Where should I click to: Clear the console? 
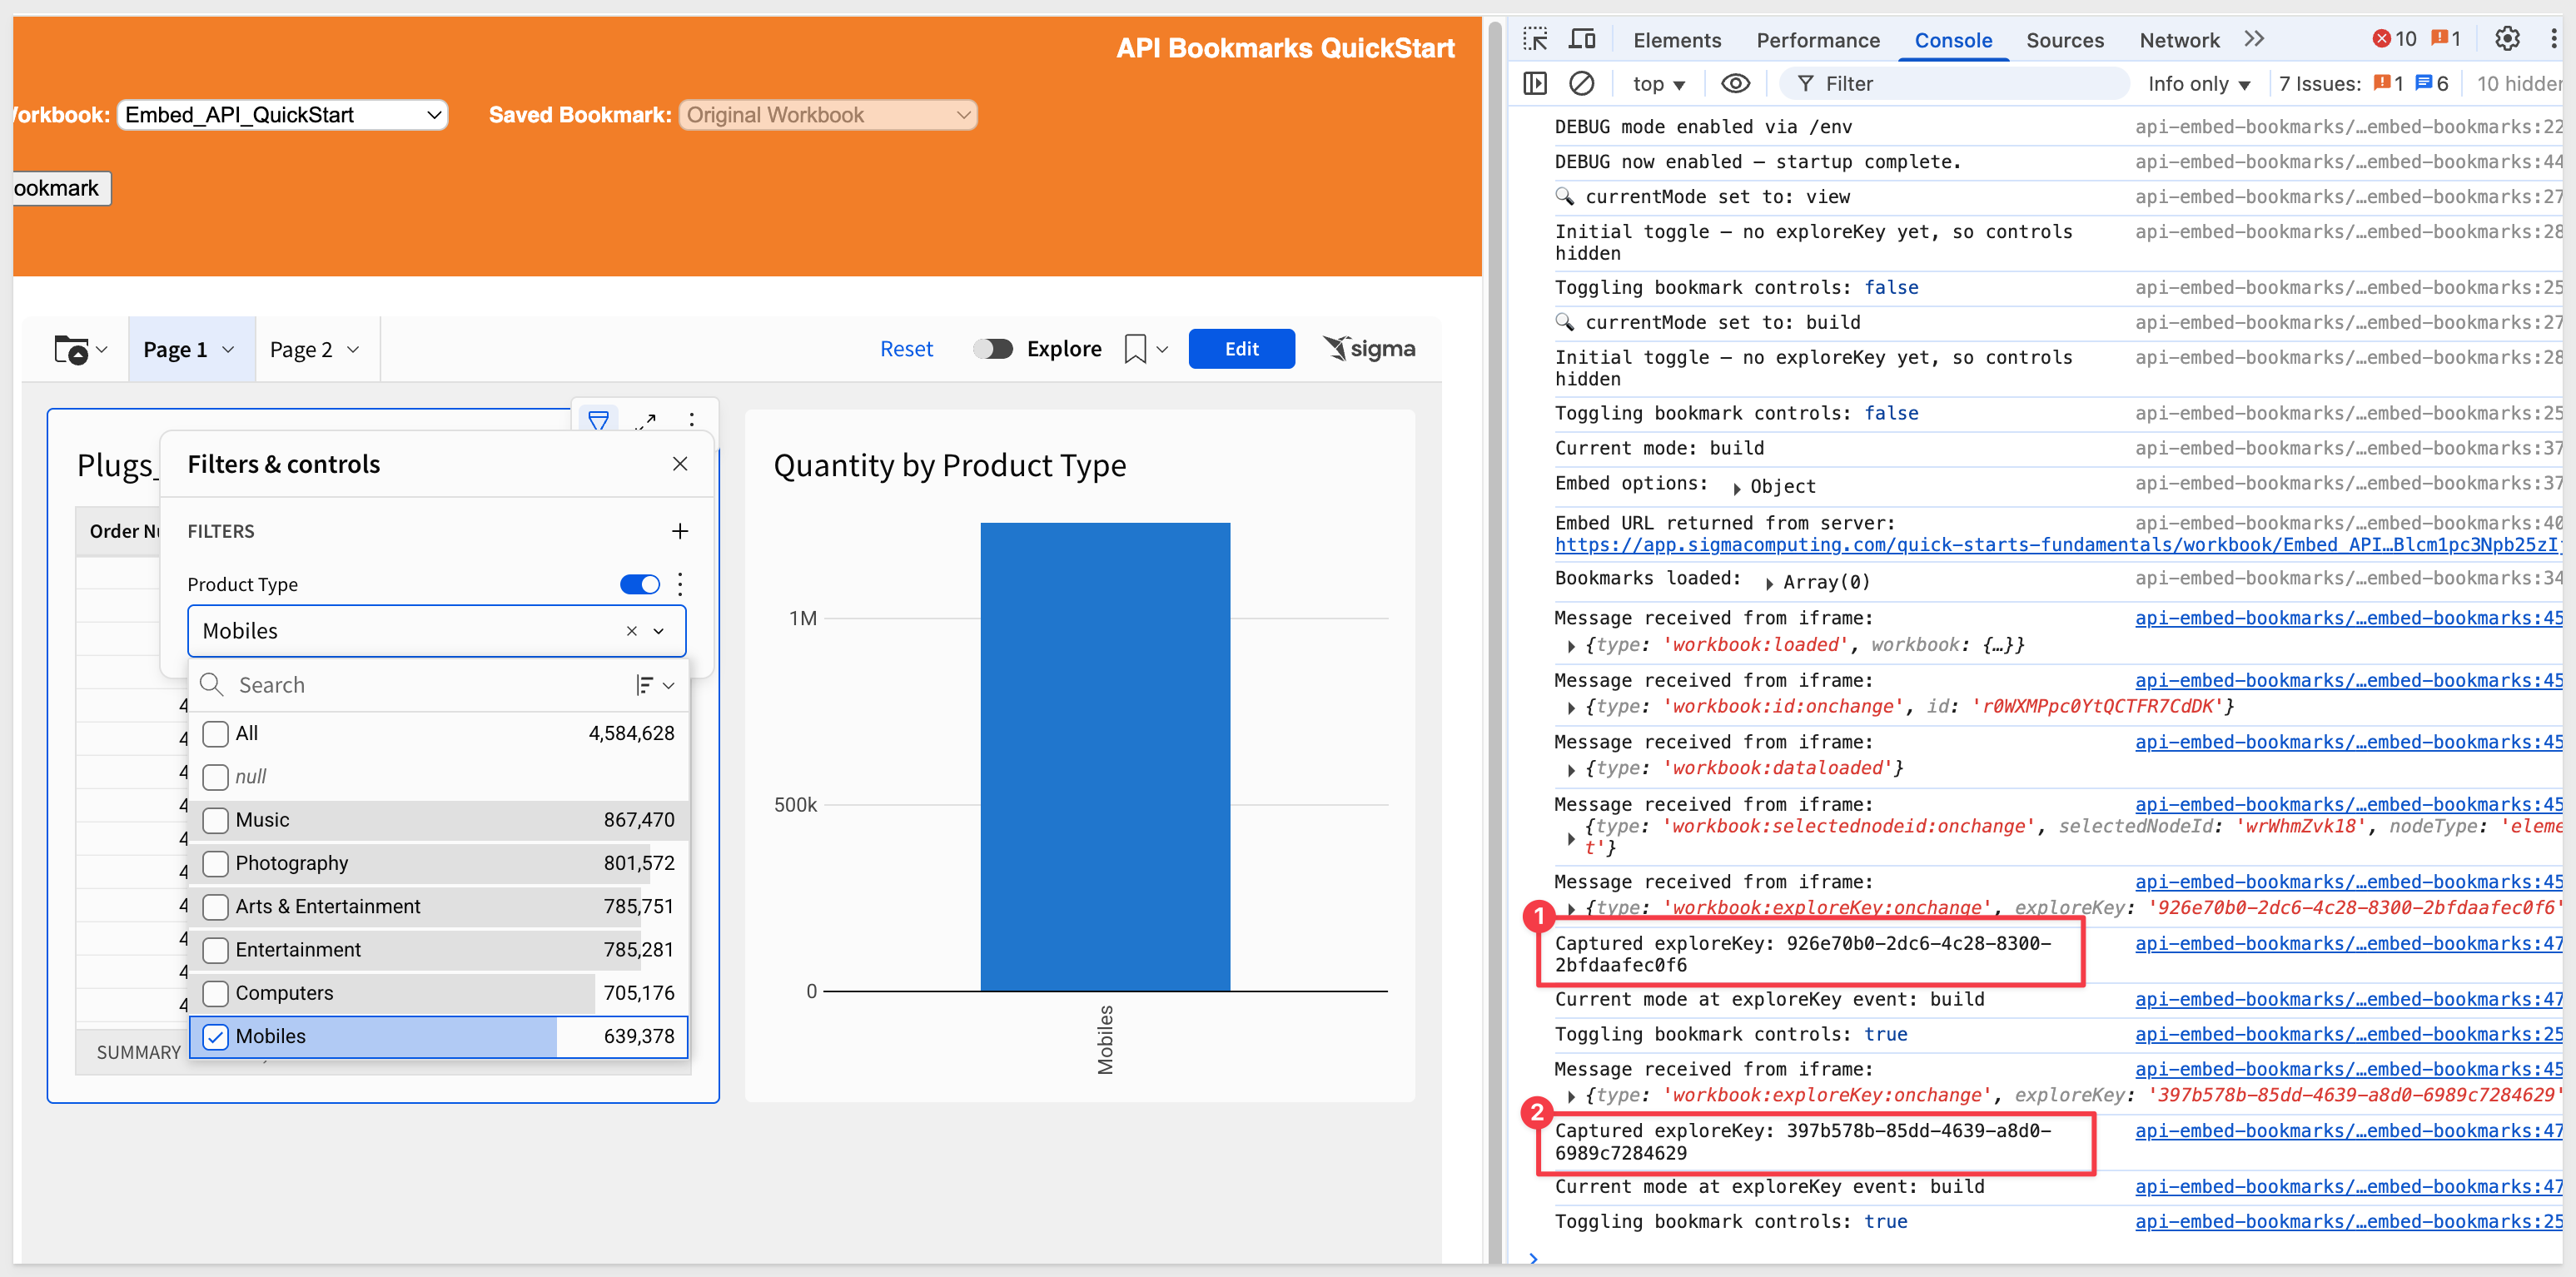coord(1581,84)
